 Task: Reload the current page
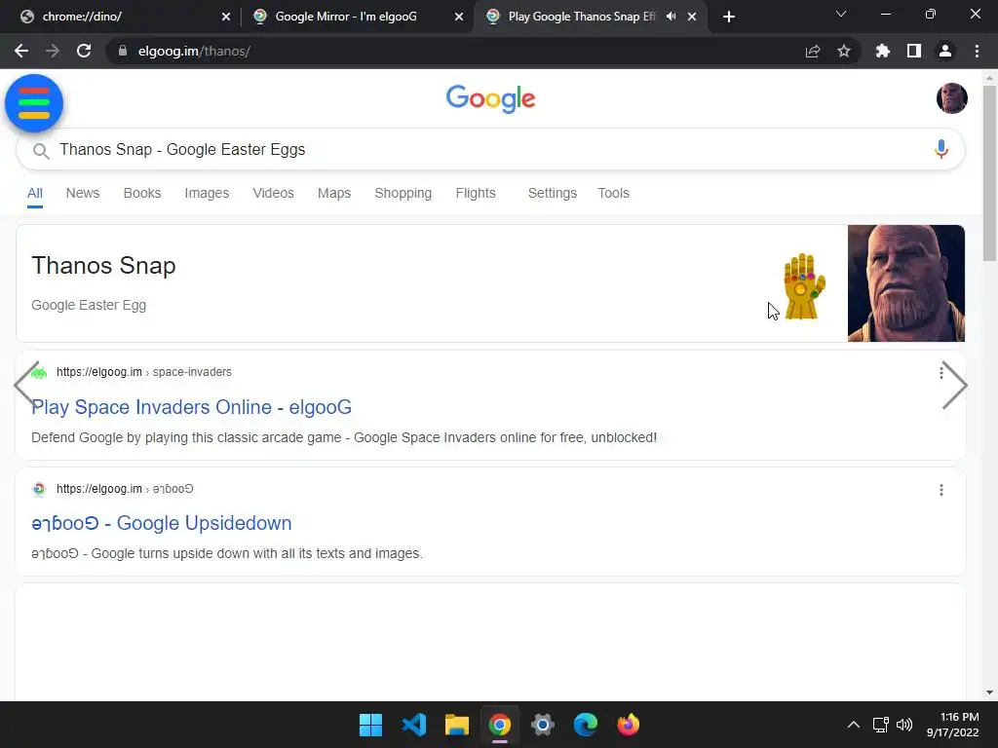point(84,51)
